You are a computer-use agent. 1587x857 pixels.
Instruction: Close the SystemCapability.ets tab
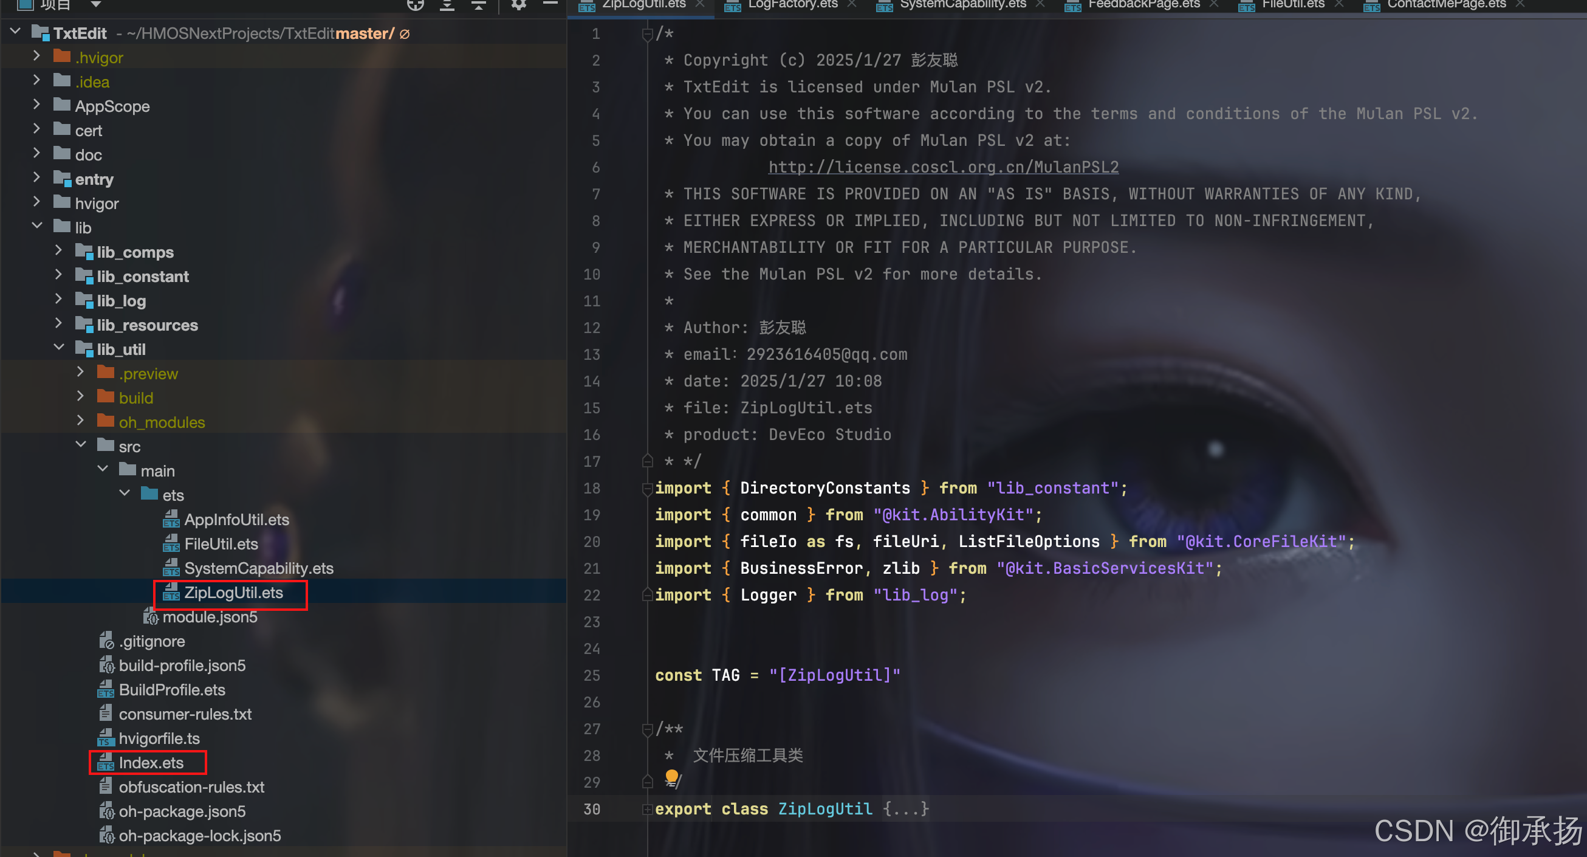point(1040,5)
